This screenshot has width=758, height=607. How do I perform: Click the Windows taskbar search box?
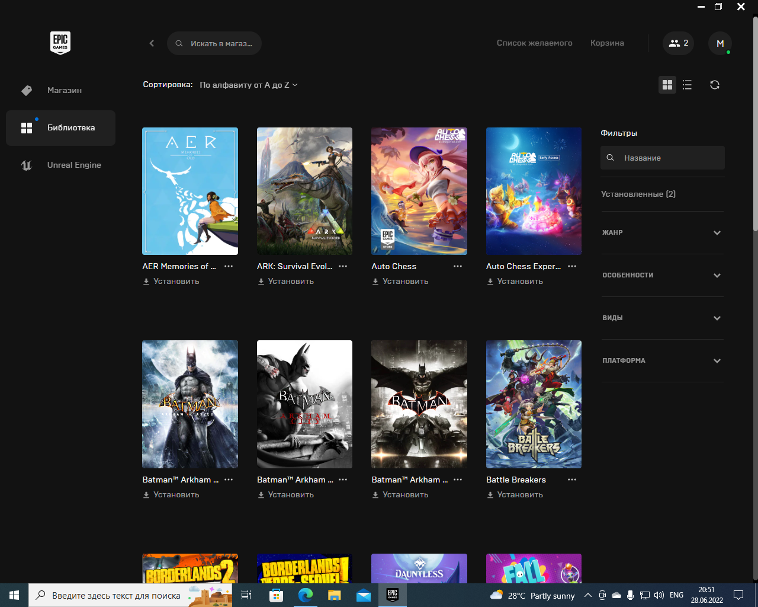(x=130, y=595)
